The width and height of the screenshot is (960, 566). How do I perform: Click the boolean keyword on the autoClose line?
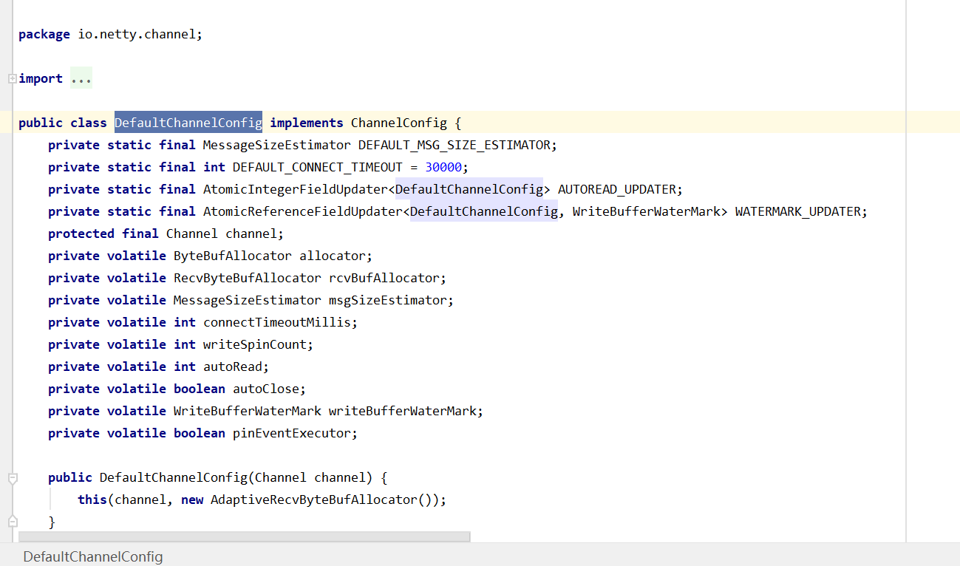point(200,389)
